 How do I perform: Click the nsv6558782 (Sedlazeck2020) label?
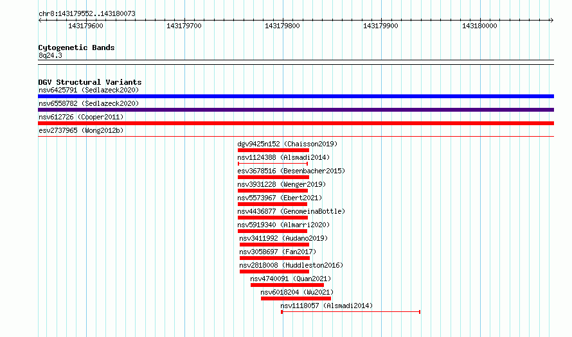pyautogui.click(x=89, y=103)
